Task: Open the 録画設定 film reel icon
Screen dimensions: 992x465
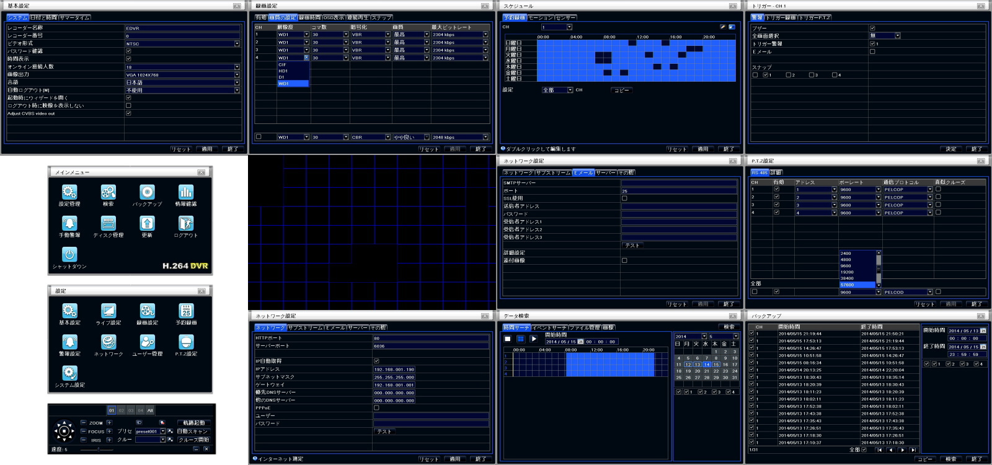Action: point(148,311)
